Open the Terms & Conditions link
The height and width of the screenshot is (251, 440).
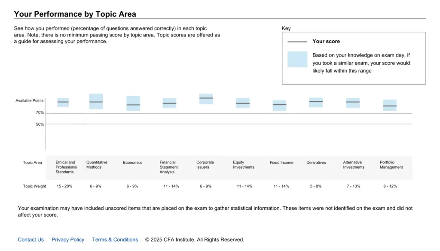click(x=115, y=239)
